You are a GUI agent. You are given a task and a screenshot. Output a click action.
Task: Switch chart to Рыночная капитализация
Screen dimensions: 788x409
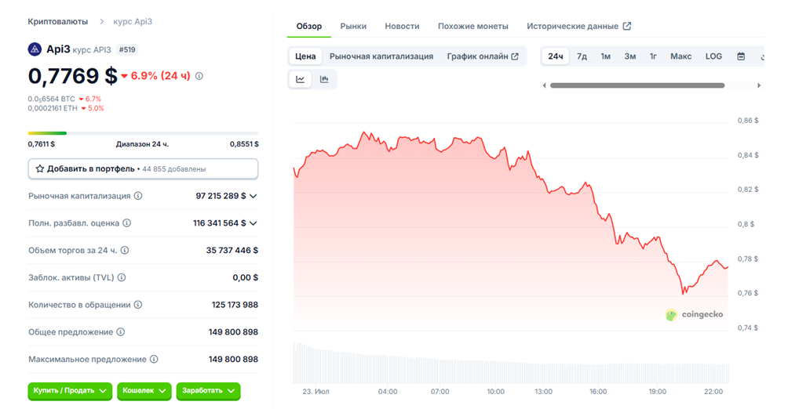coord(381,56)
